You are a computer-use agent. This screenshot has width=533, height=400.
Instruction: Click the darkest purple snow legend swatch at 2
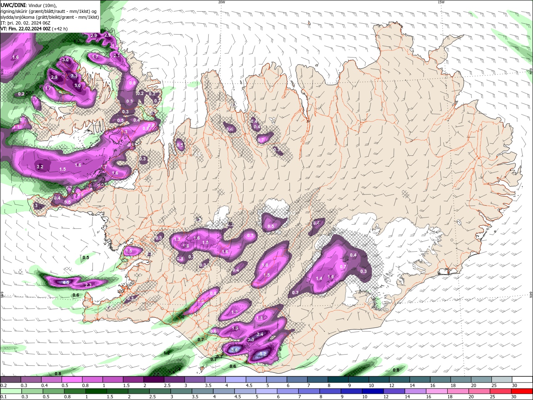(153, 380)
